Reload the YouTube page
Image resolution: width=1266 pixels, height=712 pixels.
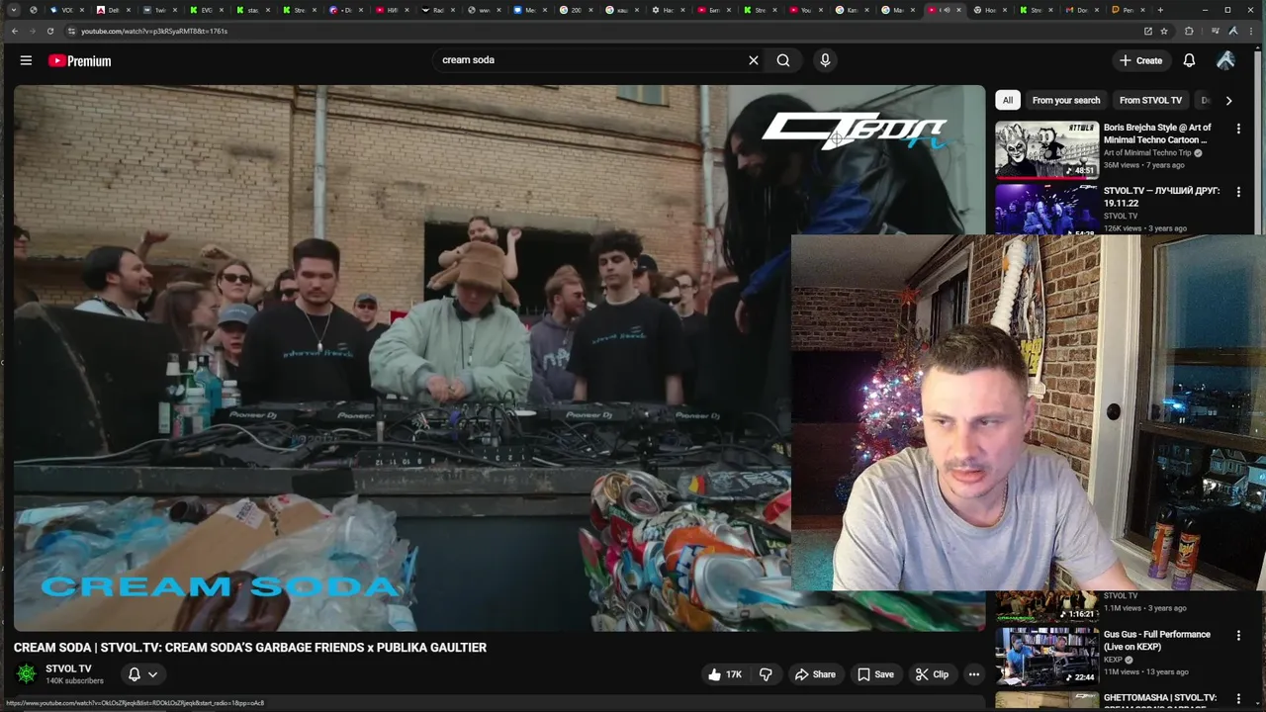tap(49, 31)
